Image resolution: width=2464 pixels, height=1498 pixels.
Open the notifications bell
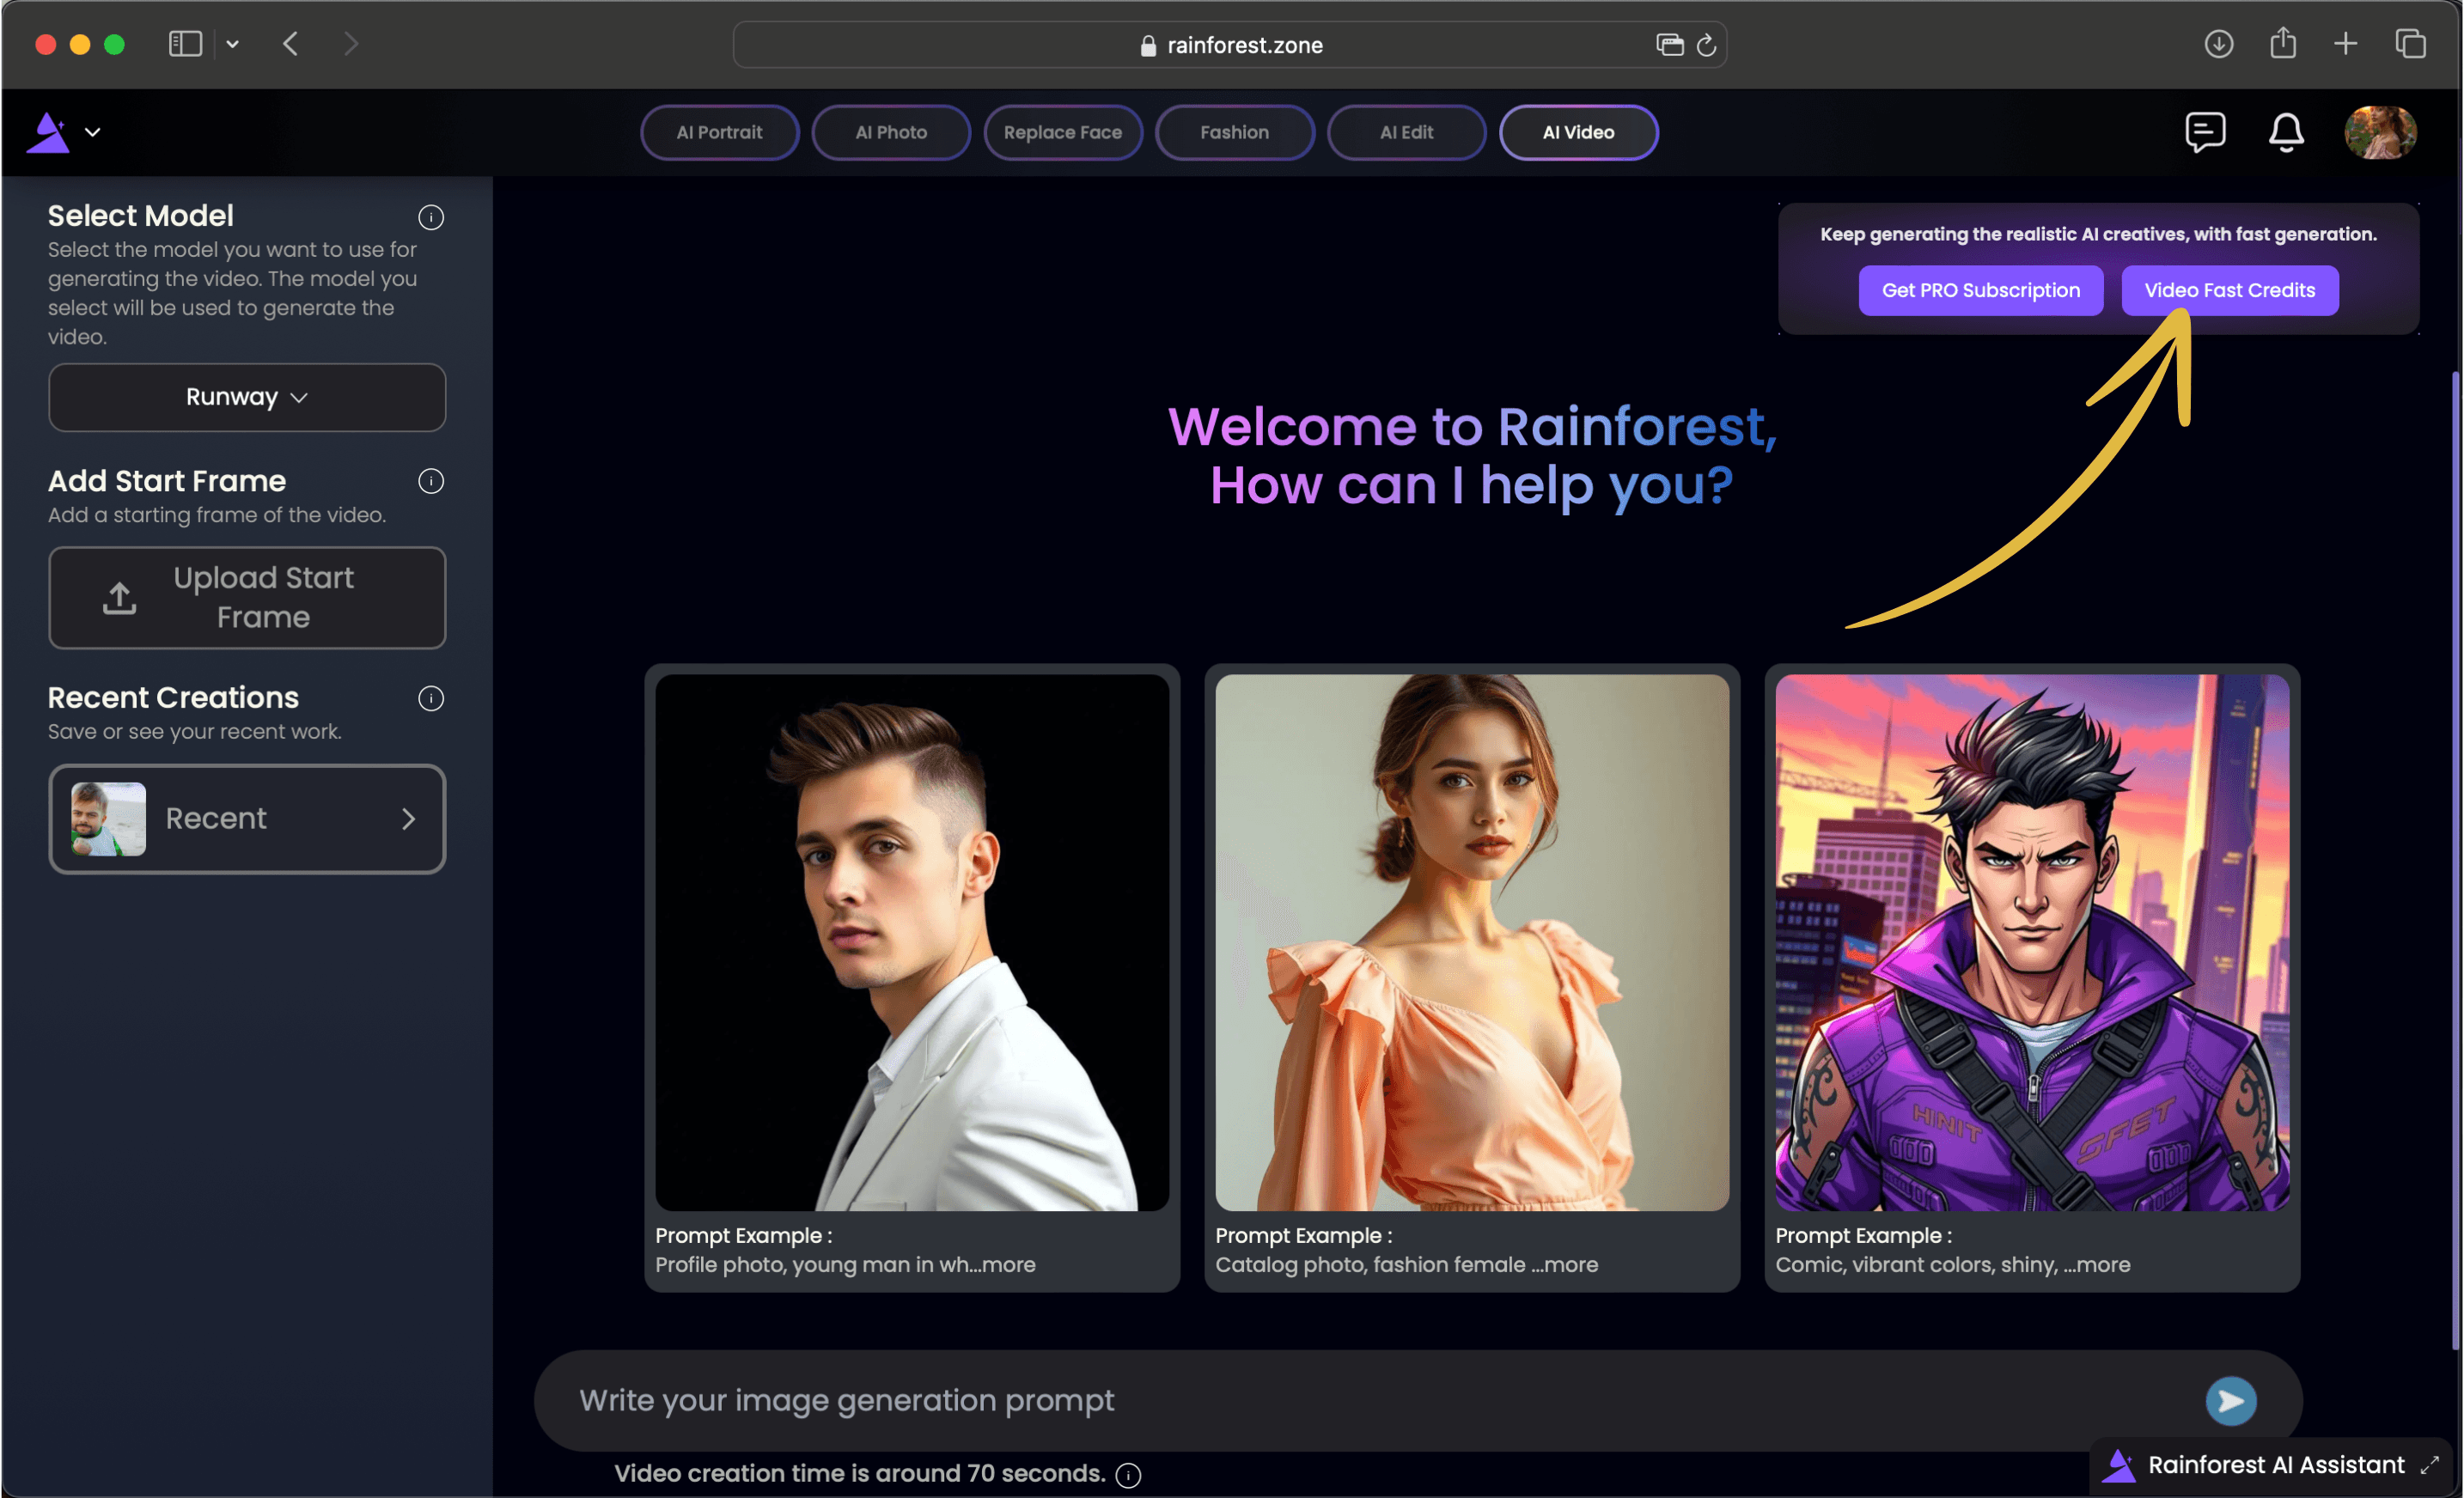coord(2285,132)
